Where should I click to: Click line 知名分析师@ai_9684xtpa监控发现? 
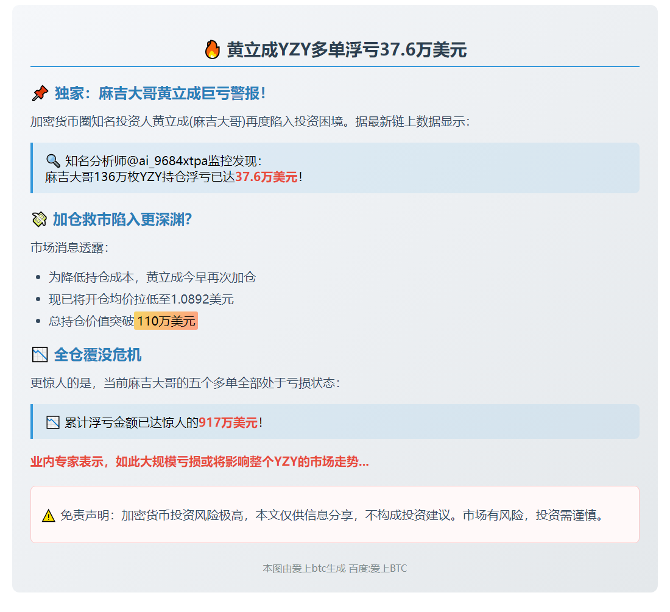point(163,161)
